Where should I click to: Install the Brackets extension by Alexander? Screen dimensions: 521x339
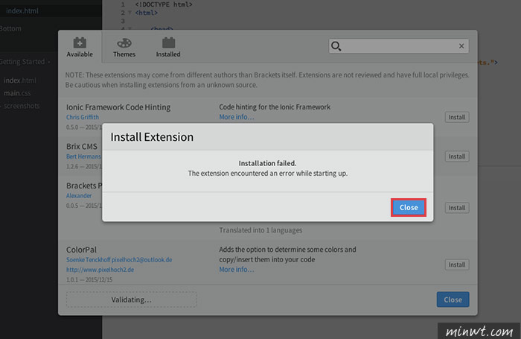(x=457, y=208)
